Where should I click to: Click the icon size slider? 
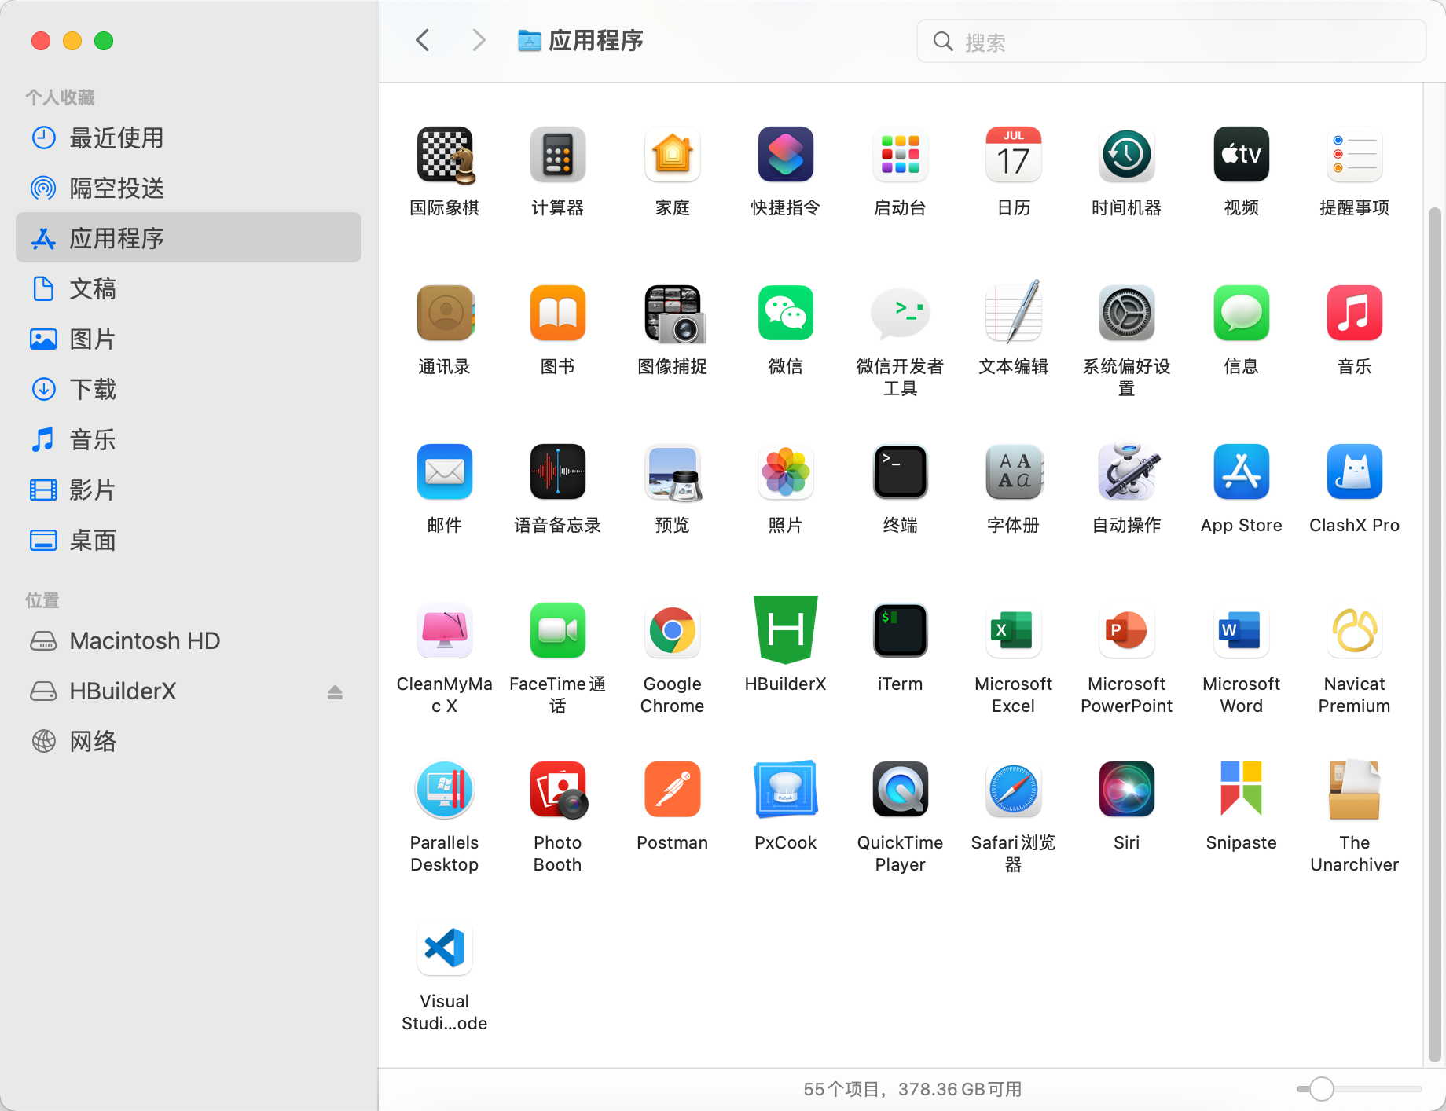click(1360, 1089)
